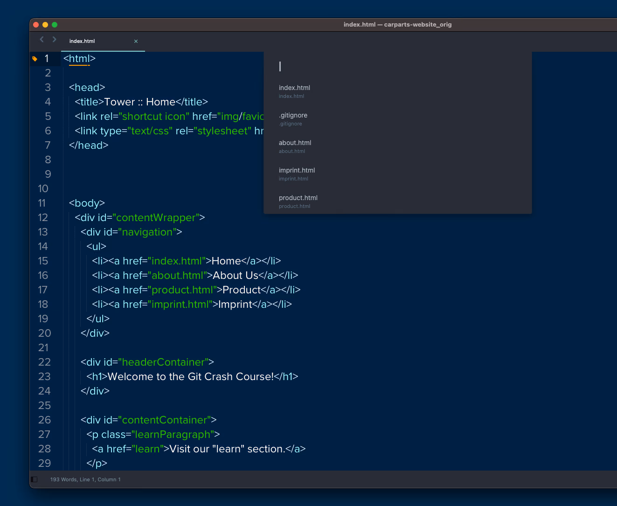Click the window title 'index.html — carparts-website_orig'
Viewport: 617px width, 506px height.
(397, 25)
